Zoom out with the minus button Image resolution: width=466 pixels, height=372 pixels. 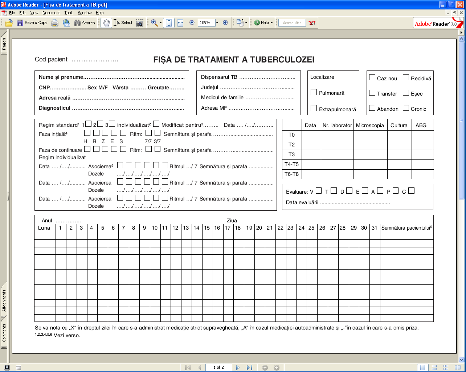192,23
